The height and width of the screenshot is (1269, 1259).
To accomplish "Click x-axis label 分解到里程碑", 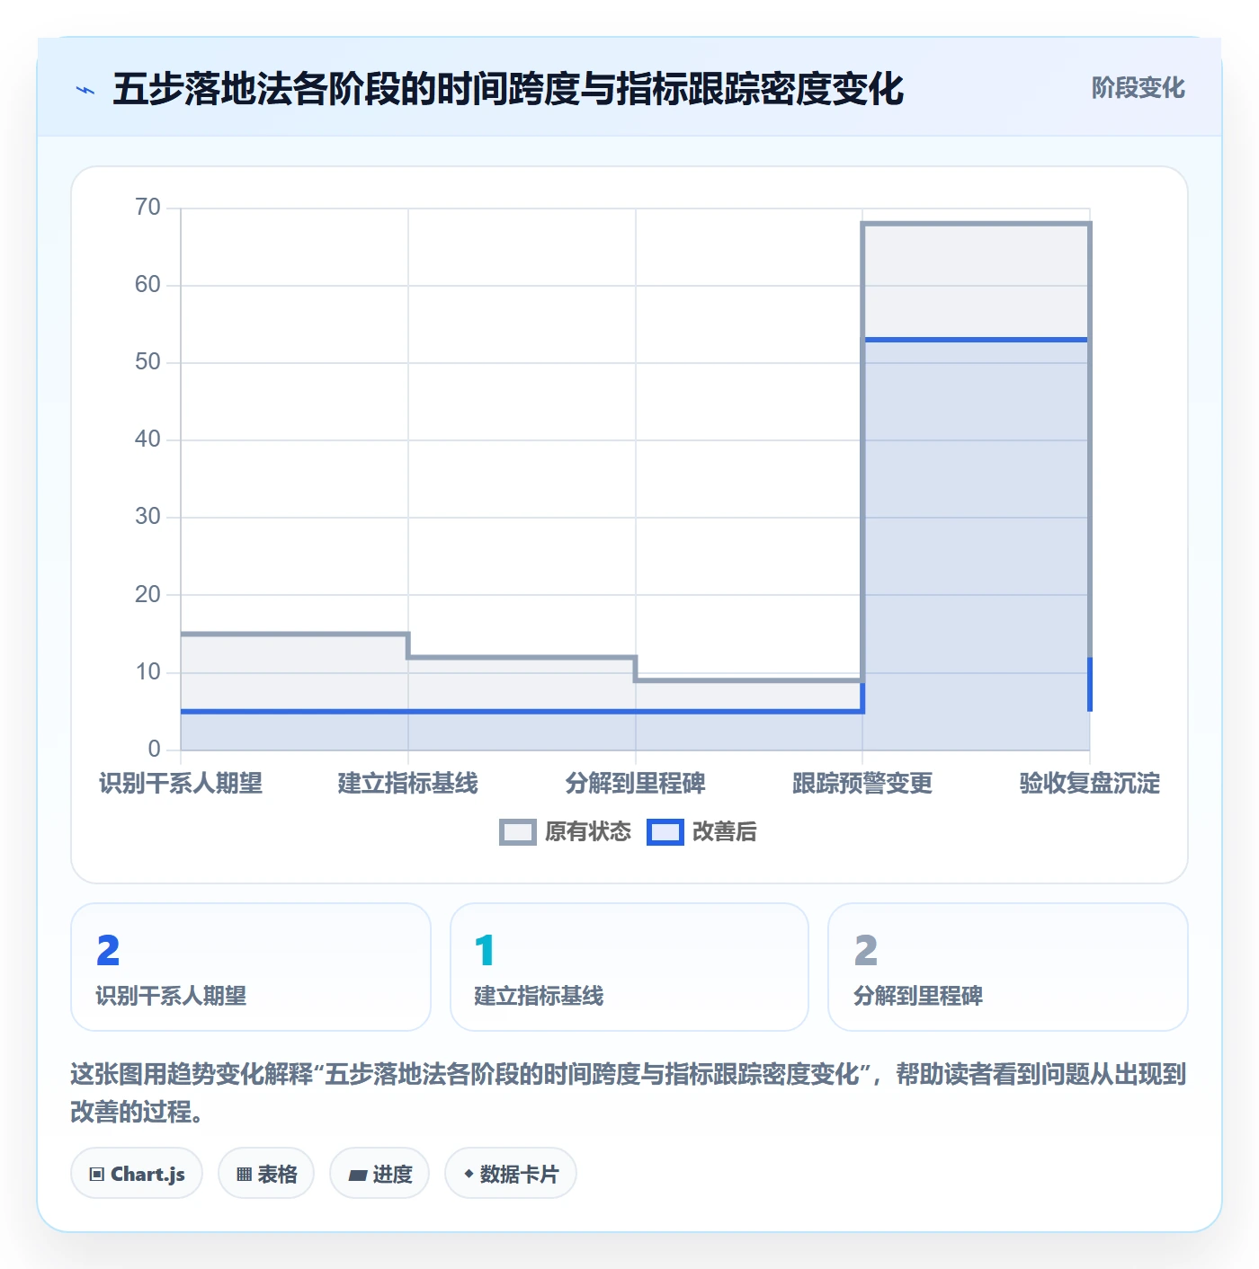I will (x=635, y=783).
